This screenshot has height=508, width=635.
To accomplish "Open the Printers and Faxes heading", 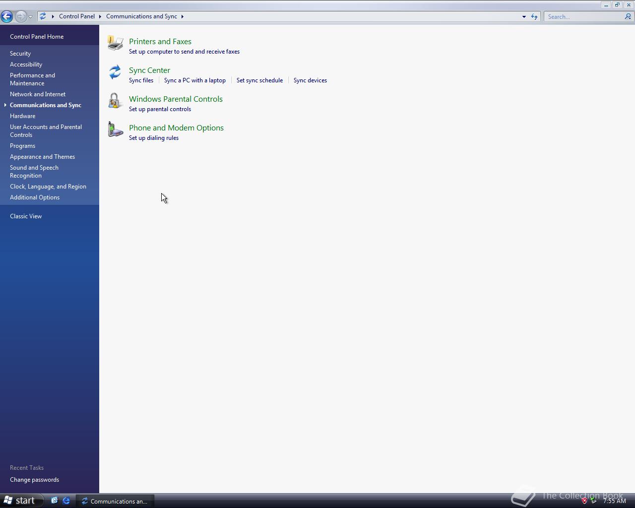I will tap(160, 42).
